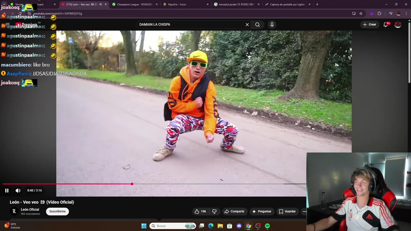Open OBS Studio from taskbar
This screenshot has height=231, width=411.
[258, 226]
